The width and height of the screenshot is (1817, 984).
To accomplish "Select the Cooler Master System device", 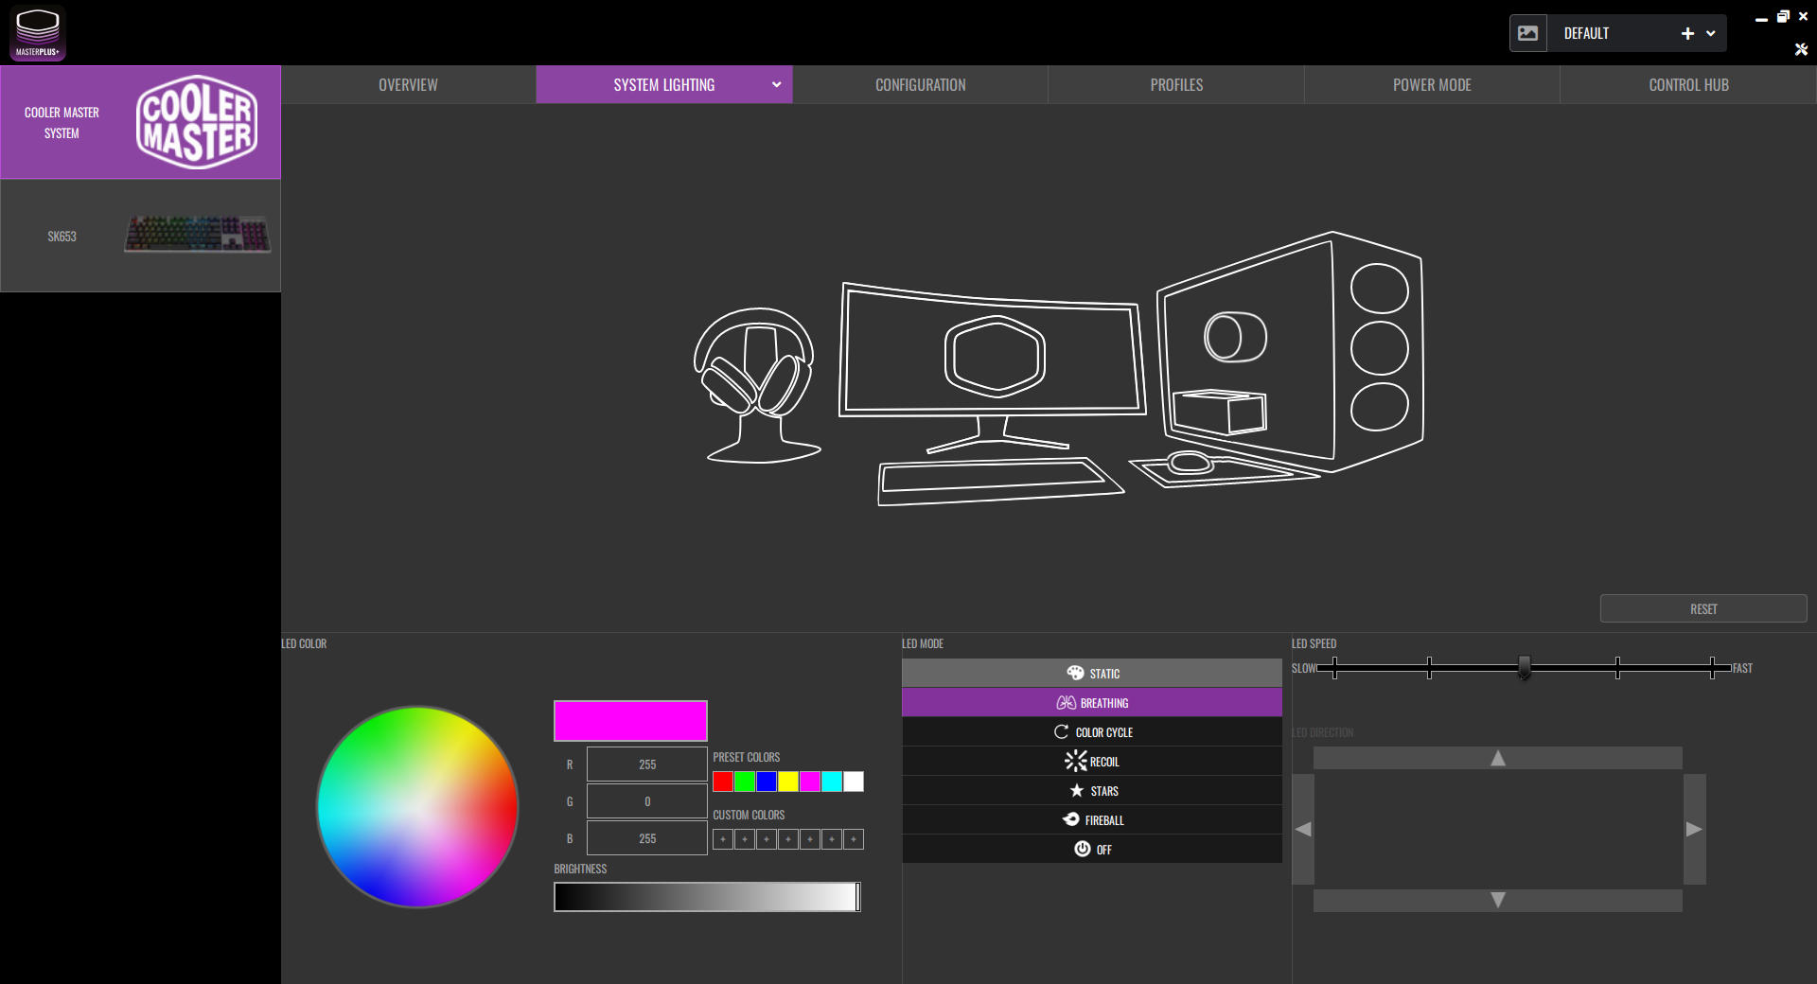I will pyautogui.click(x=140, y=122).
